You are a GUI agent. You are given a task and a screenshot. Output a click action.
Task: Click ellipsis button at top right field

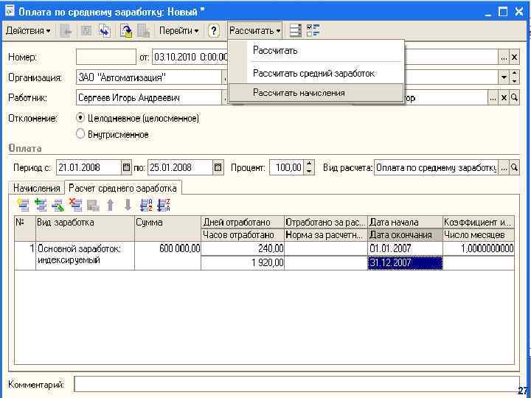pyautogui.click(x=504, y=57)
